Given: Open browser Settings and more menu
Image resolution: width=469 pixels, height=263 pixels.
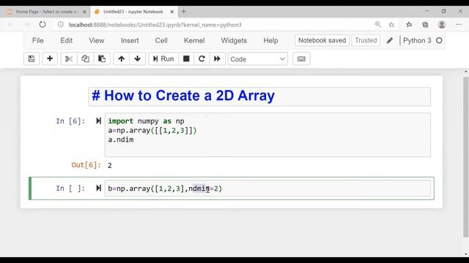Looking at the screenshot, I should 459,24.
